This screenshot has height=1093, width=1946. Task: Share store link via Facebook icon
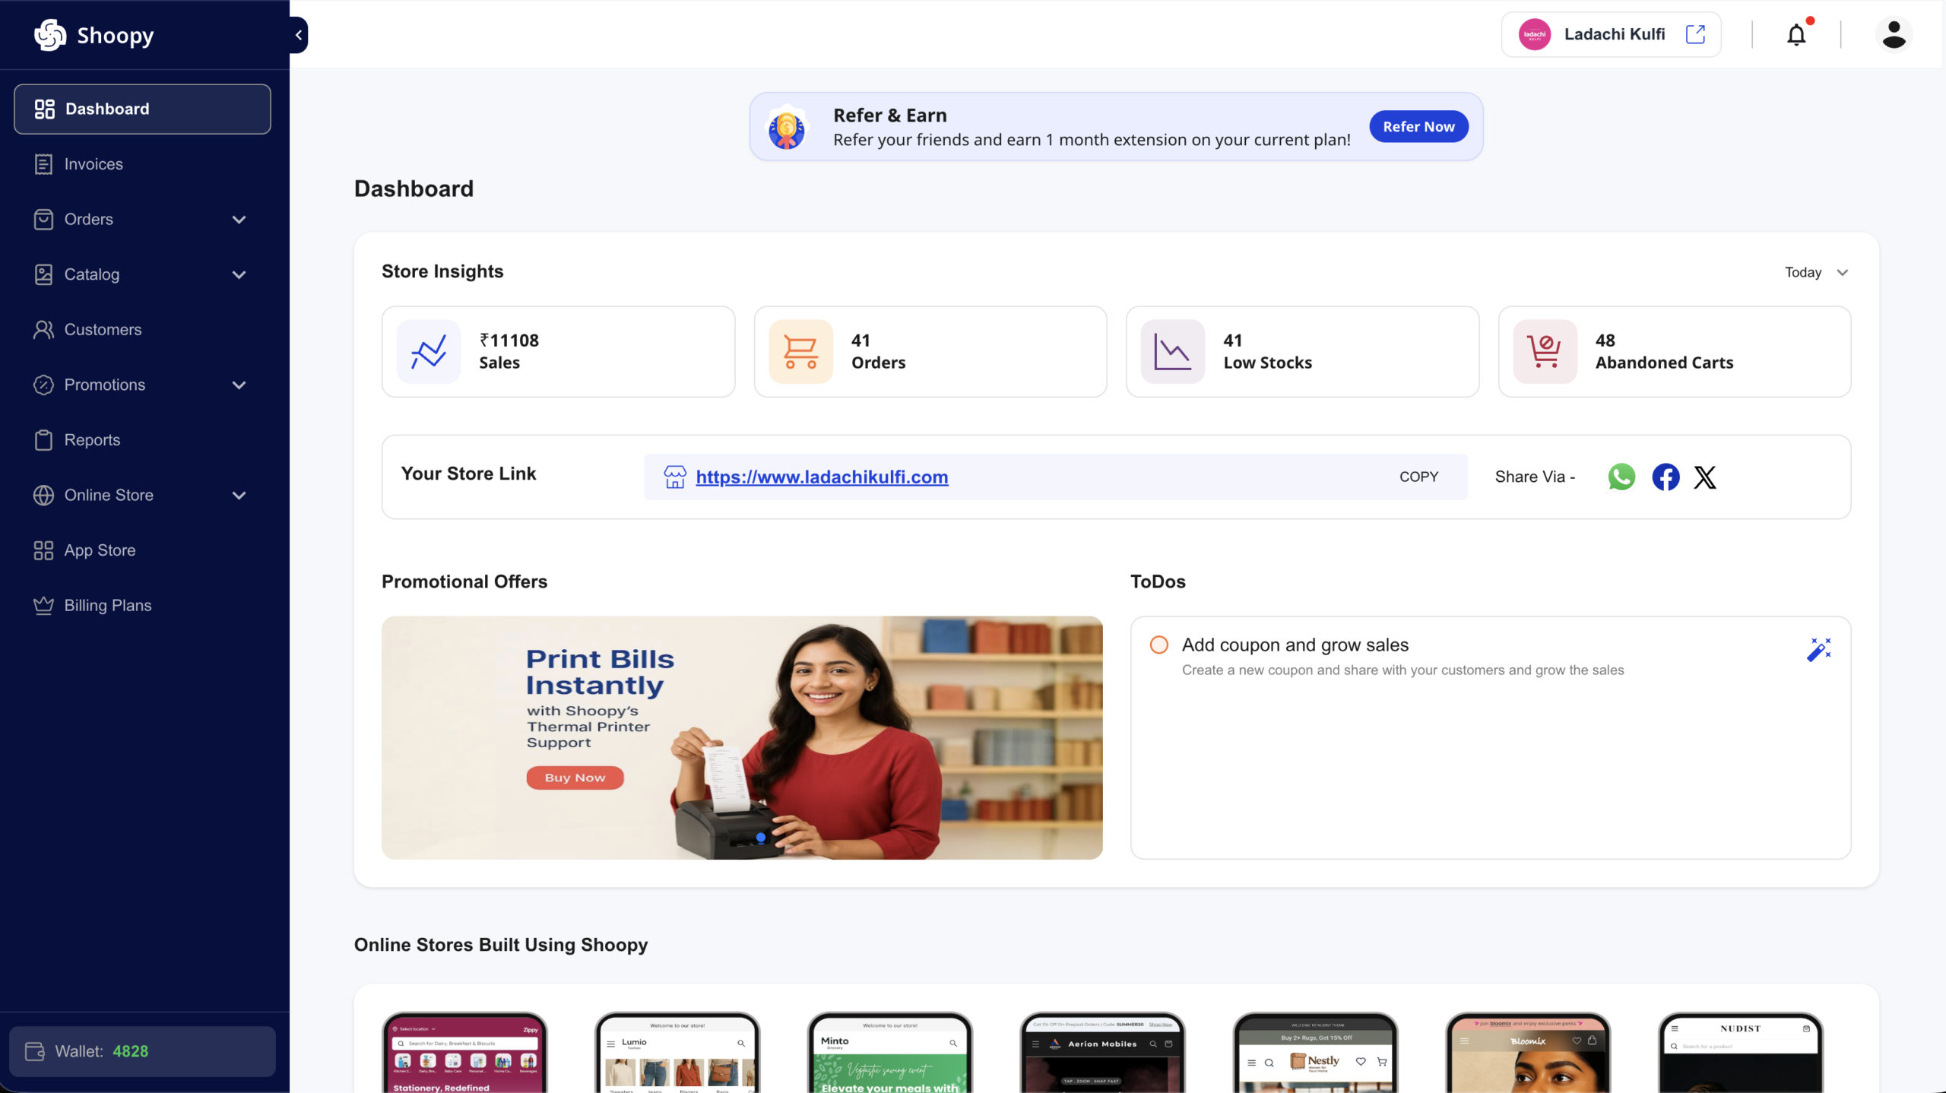point(1665,477)
